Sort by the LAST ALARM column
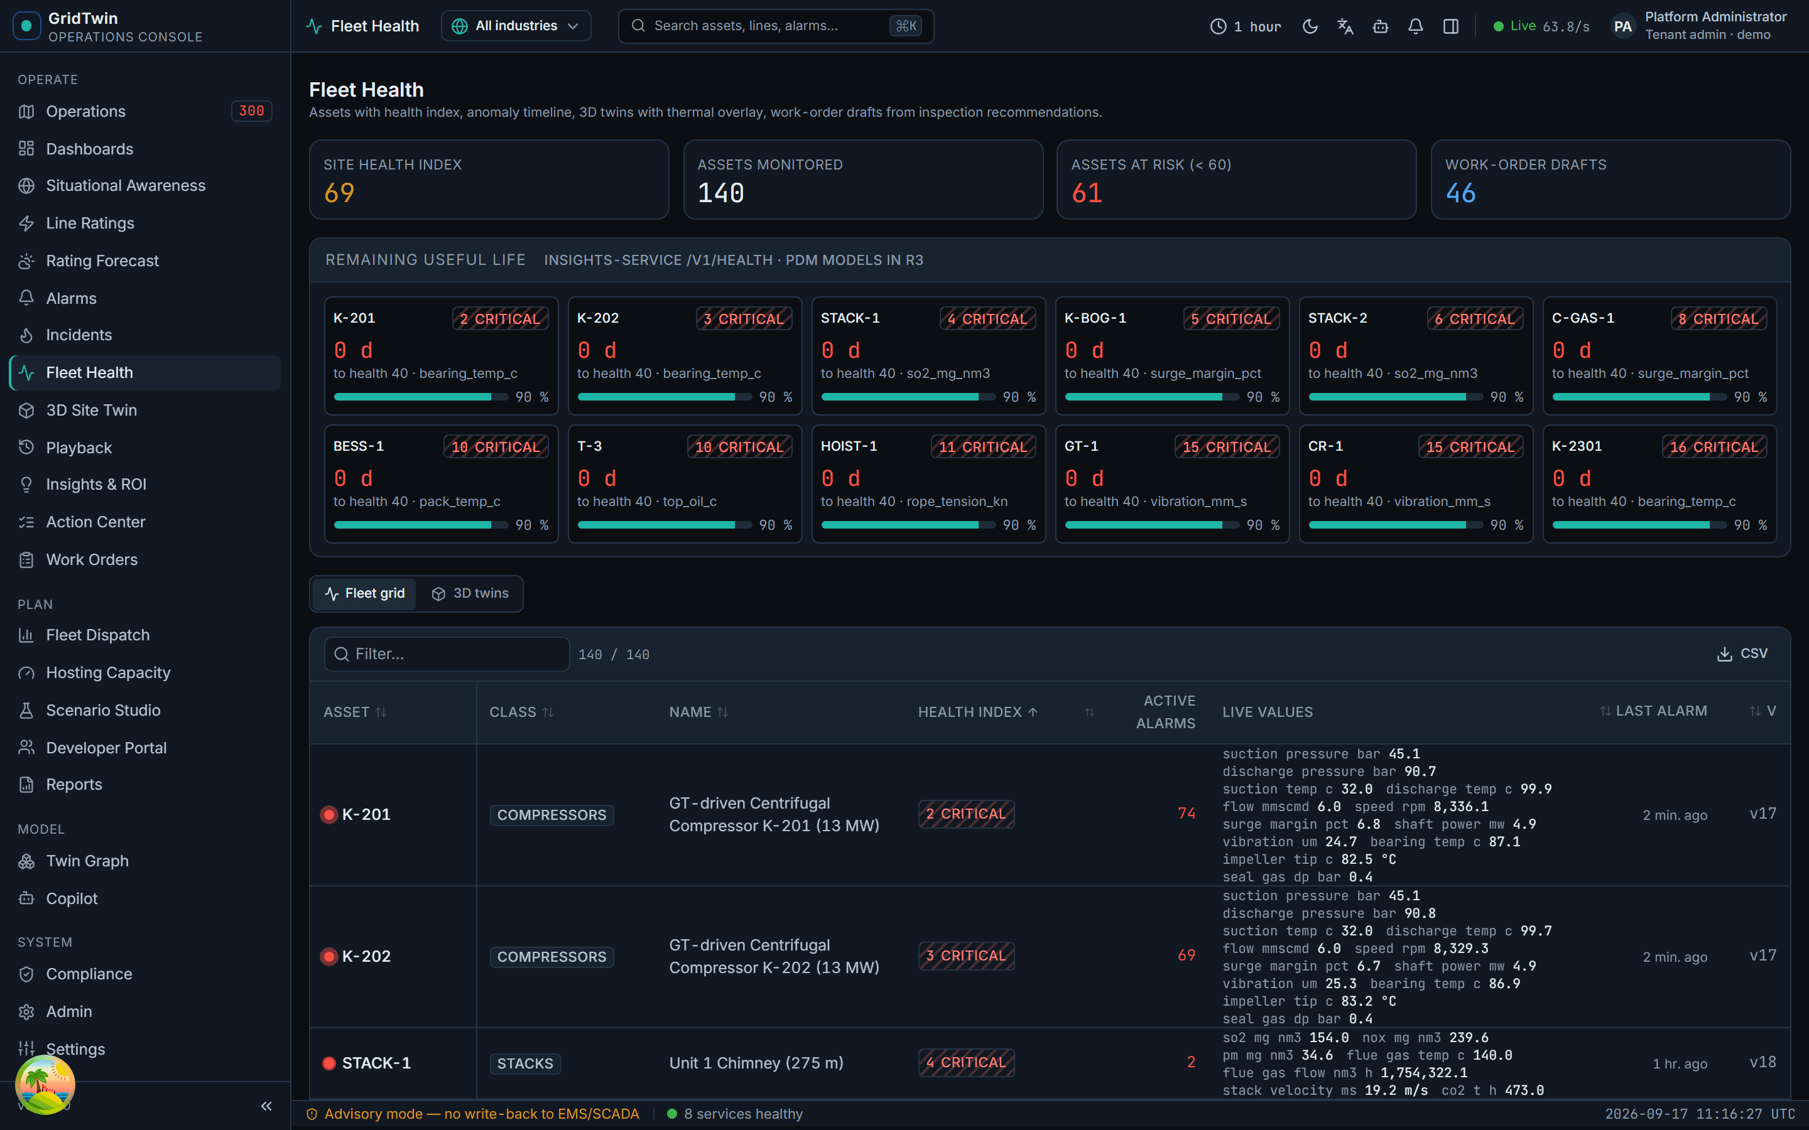The image size is (1809, 1130). (1653, 711)
